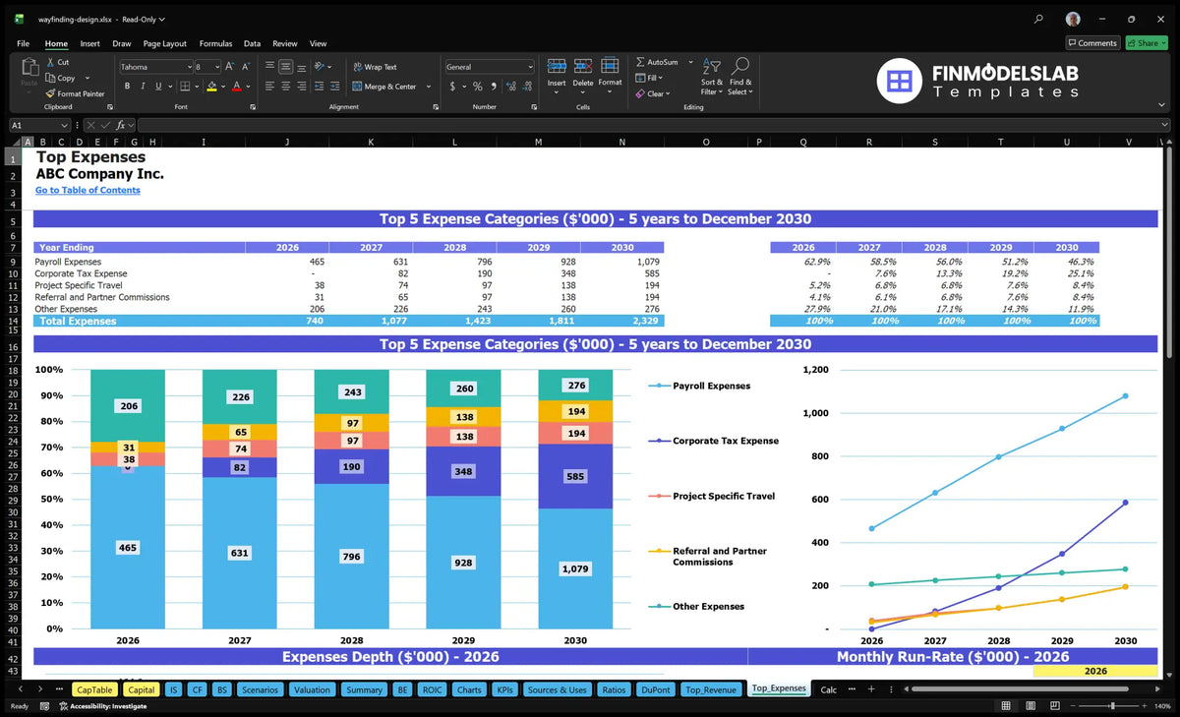Screen dimensions: 1180x717
Task: Open the Find & Select menu
Action: 740,77
